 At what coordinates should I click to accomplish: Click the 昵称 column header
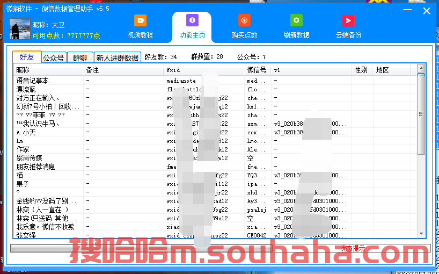coord(48,70)
